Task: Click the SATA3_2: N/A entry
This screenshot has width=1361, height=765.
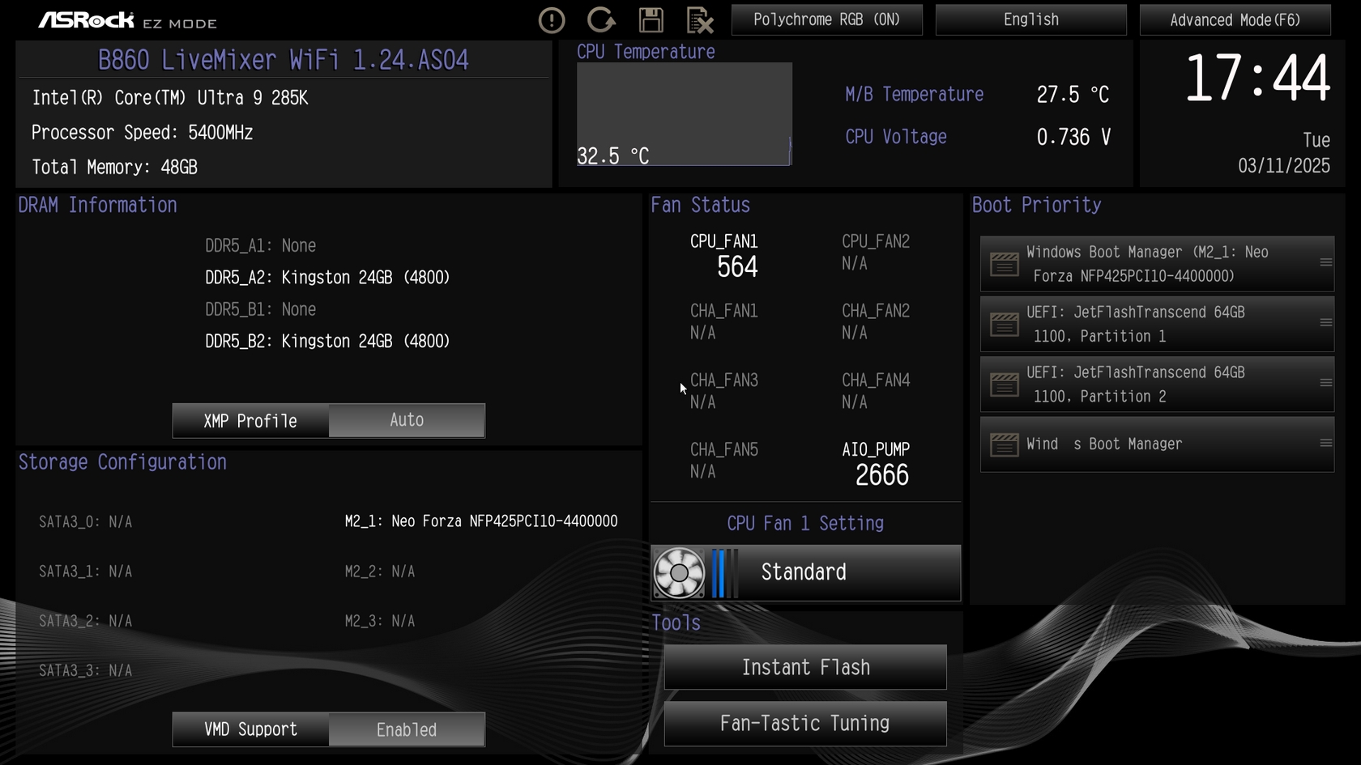Action: (86, 621)
